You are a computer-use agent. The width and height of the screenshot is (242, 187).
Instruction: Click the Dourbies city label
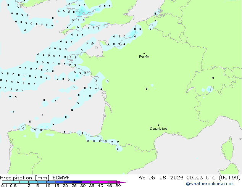158,128
